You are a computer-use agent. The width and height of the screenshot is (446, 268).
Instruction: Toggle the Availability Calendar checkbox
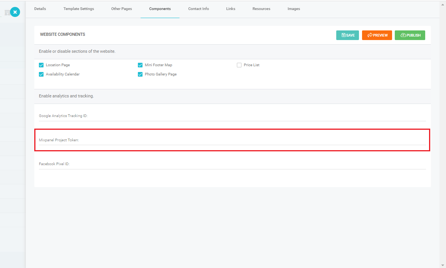pos(41,74)
